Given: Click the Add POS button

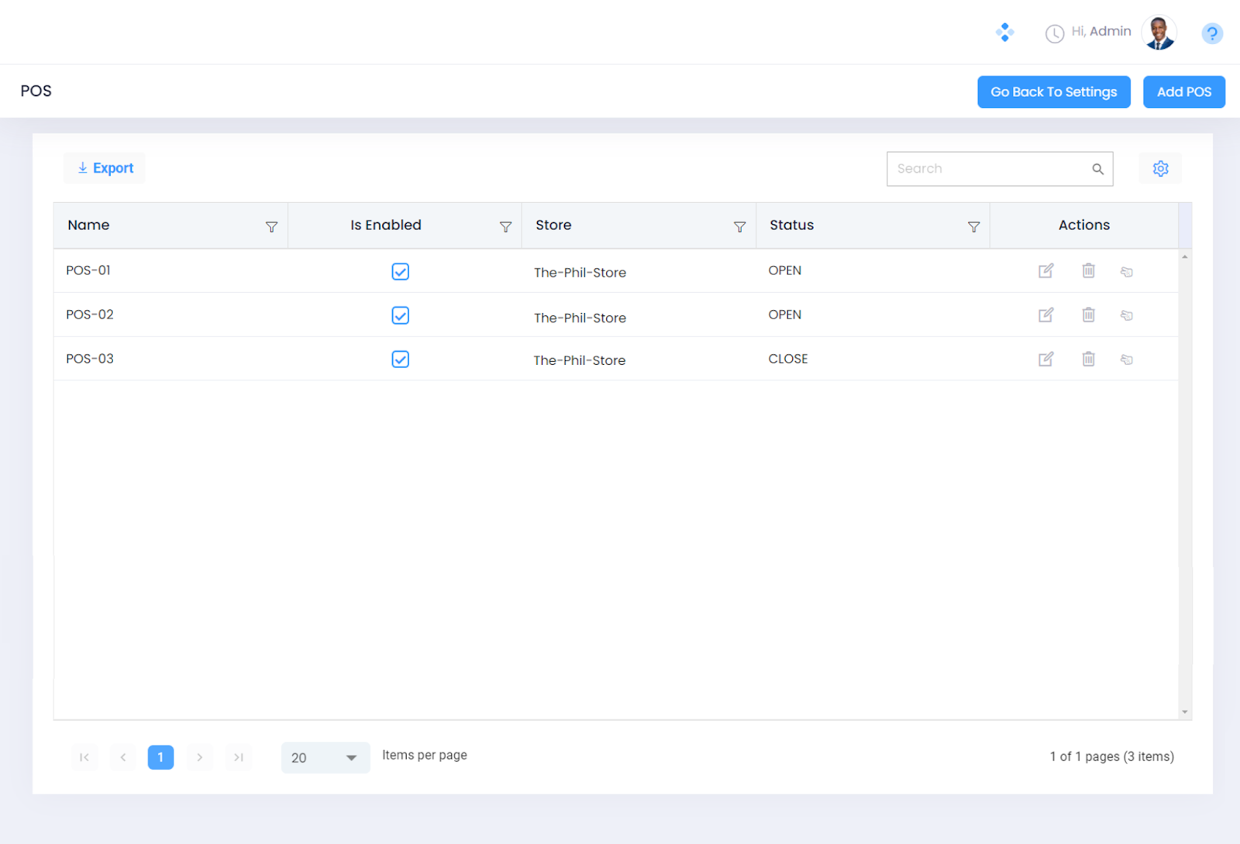Looking at the screenshot, I should [1183, 92].
